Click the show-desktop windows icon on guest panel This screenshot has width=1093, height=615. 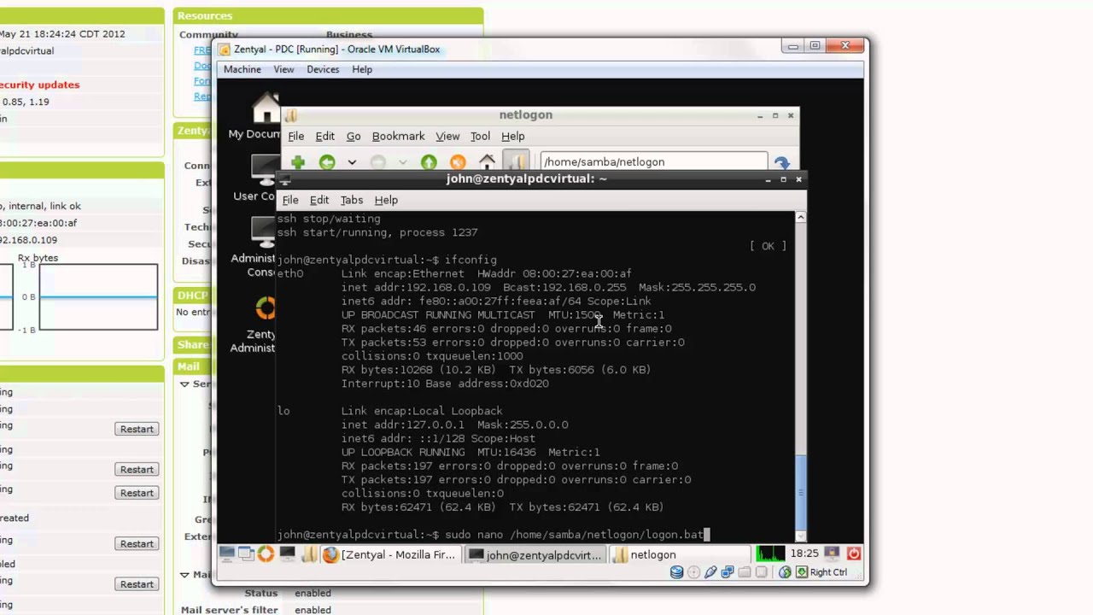246,553
